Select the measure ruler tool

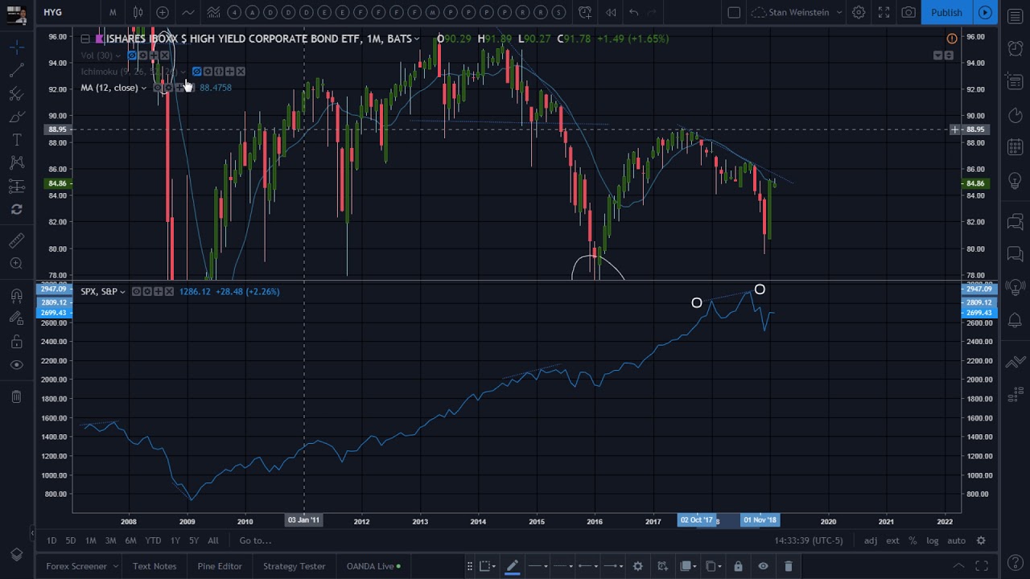pyautogui.click(x=16, y=240)
